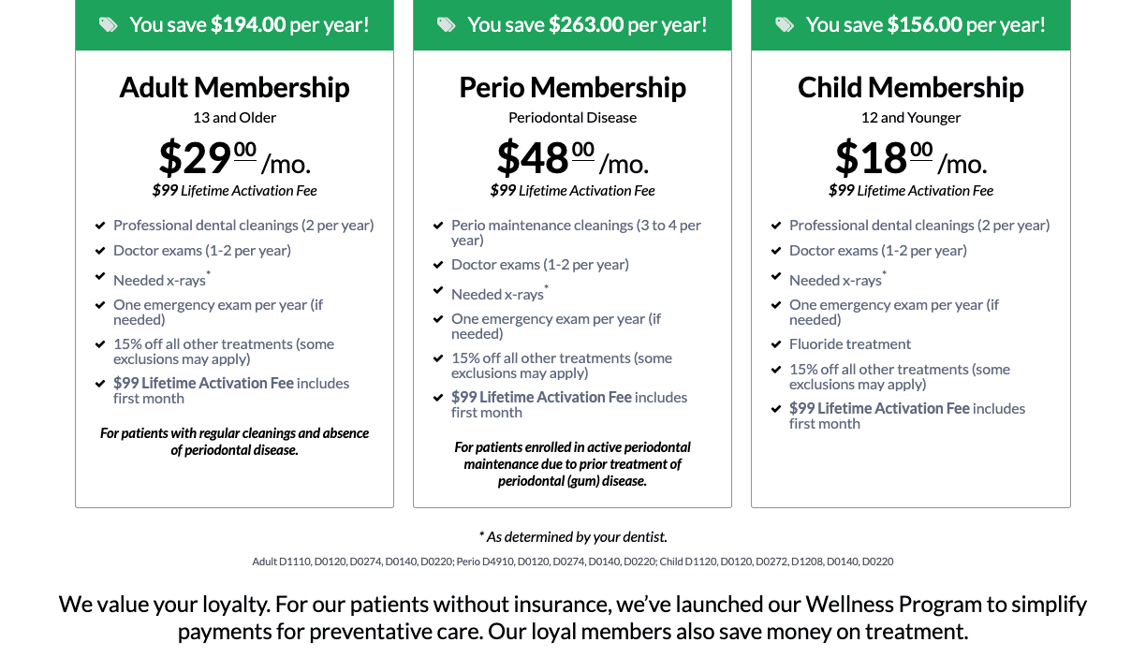The image size is (1131, 657).
Task: Click bold $99 Lifetime Activation Fee in Perio list
Action: (x=541, y=398)
